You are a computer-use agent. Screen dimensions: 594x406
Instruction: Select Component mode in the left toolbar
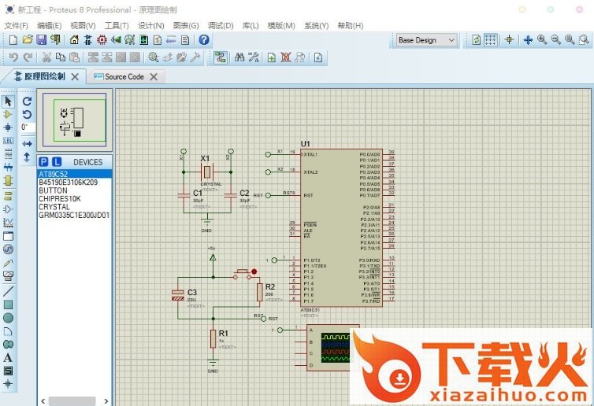click(8, 114)
